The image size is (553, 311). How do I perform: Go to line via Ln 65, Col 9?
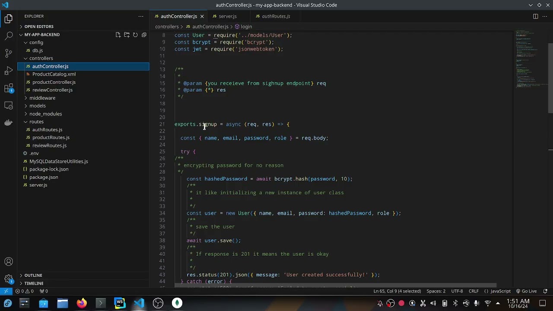(x=397, y=291)
